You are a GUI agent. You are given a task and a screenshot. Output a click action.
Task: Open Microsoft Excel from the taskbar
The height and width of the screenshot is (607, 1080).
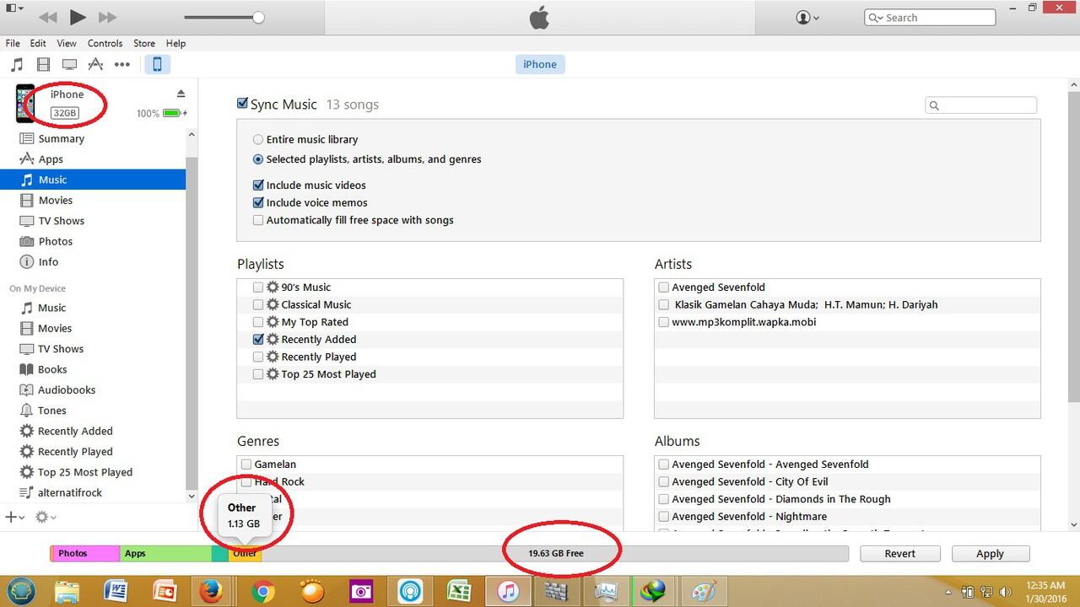(459, 591)
